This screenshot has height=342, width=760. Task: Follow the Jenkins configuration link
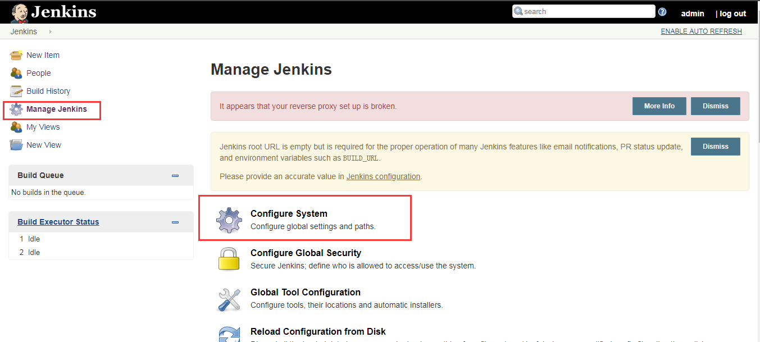point(383,176)
